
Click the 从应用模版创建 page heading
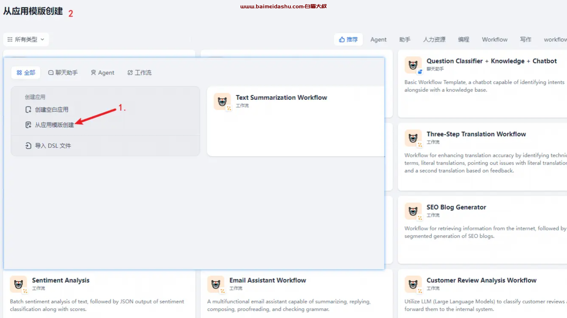coord(33,11)
